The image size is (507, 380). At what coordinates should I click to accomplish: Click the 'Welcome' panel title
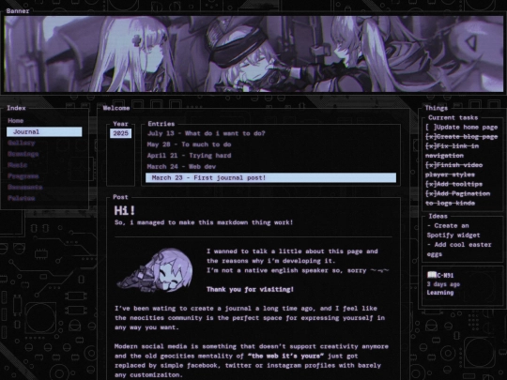[x=116, y=108]
